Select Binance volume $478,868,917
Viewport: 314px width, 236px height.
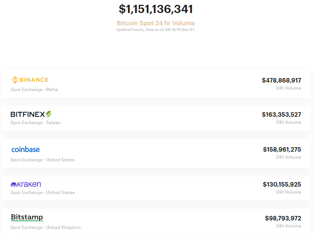(x=281, y=80)
